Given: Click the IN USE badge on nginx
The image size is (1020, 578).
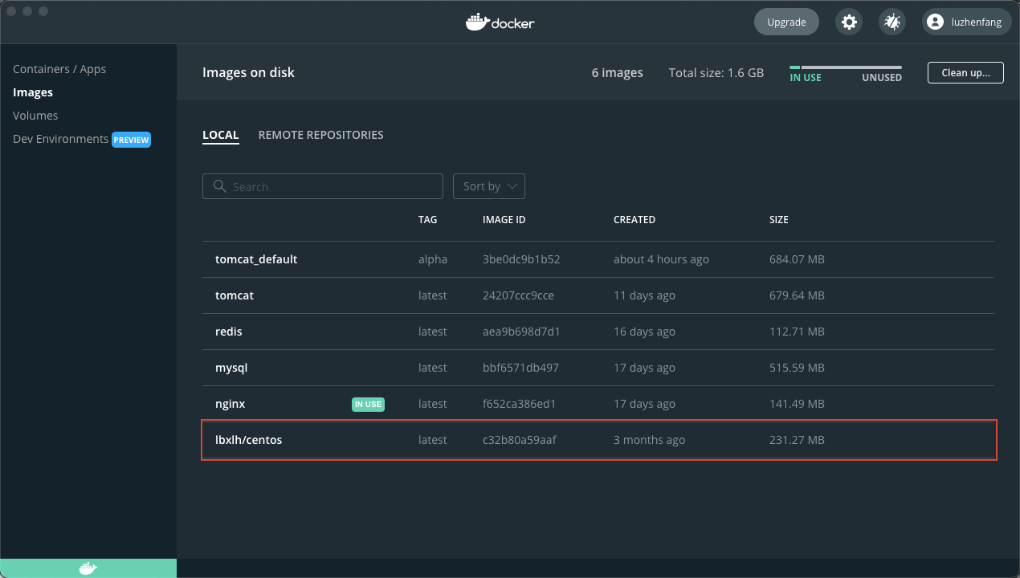Looking at the screenshot, I should pyautogui.click(x=368, y=405).
